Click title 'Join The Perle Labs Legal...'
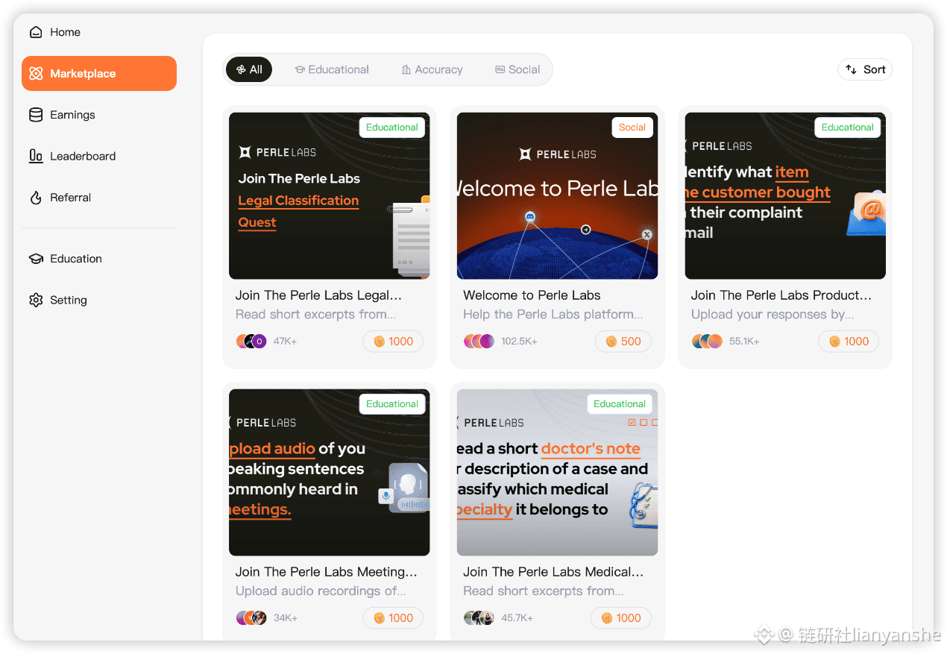 pos(318,295)
